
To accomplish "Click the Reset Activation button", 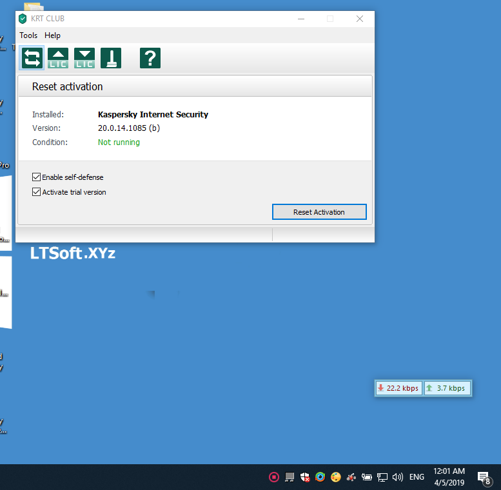I will [319, 211].
